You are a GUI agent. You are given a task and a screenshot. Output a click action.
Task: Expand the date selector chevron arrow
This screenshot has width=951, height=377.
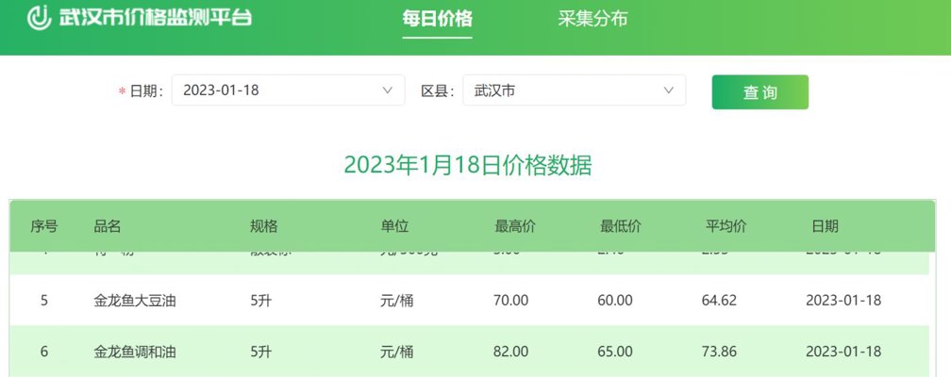[x=388, y=90]
